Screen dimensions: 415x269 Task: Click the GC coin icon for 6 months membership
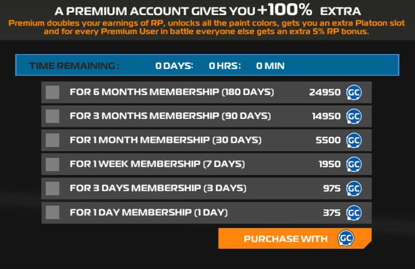point(354,92)
